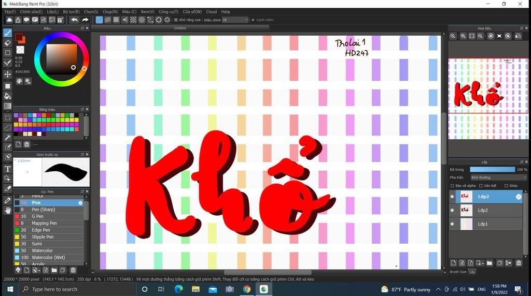The image size is (531, 296).
Task: Select the Text tool
Action: pos(7,169)
